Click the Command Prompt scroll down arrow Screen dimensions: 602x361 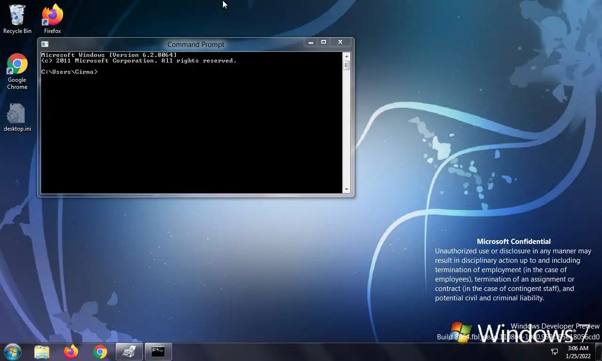[x=347, y=189]
